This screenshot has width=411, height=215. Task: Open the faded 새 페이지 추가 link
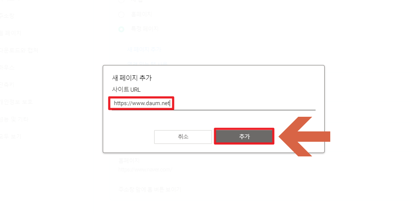click(144, 50)
